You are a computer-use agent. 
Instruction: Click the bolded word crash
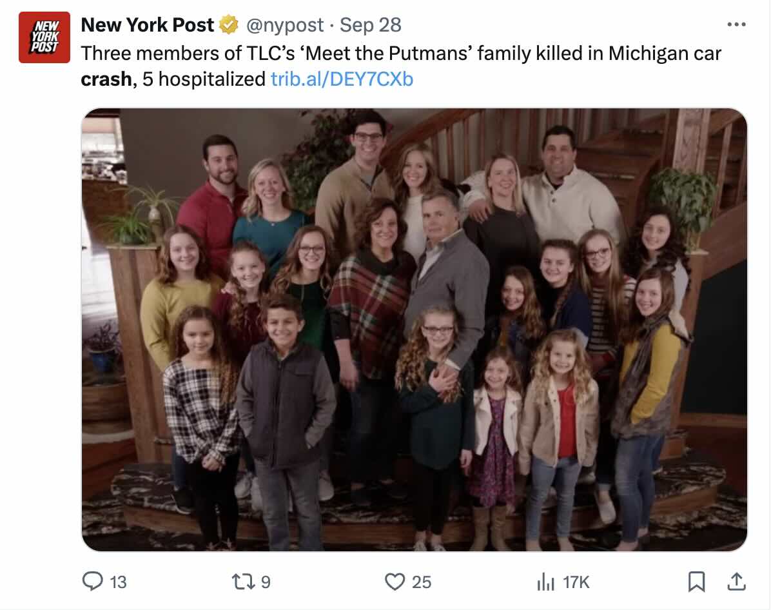106,79
